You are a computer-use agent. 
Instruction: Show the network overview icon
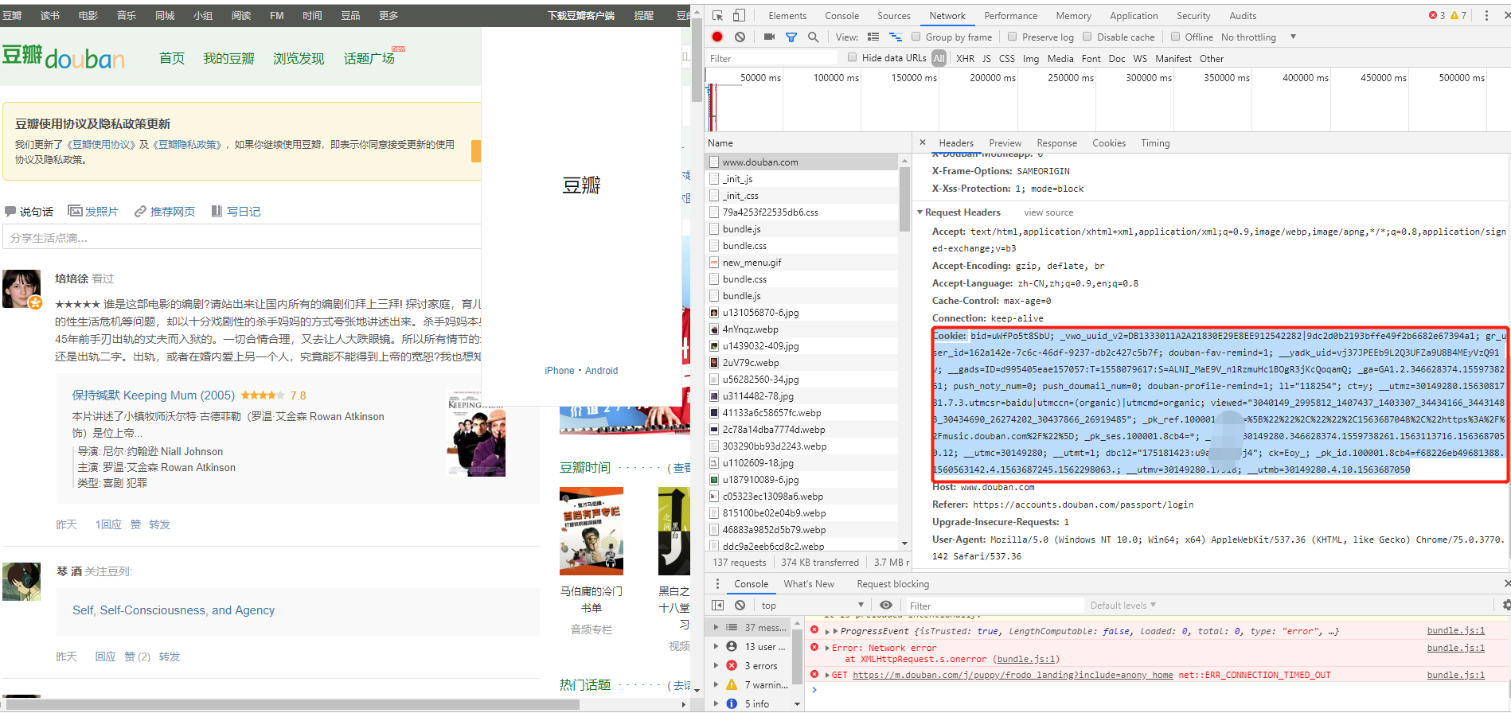[x=896, y=37]
